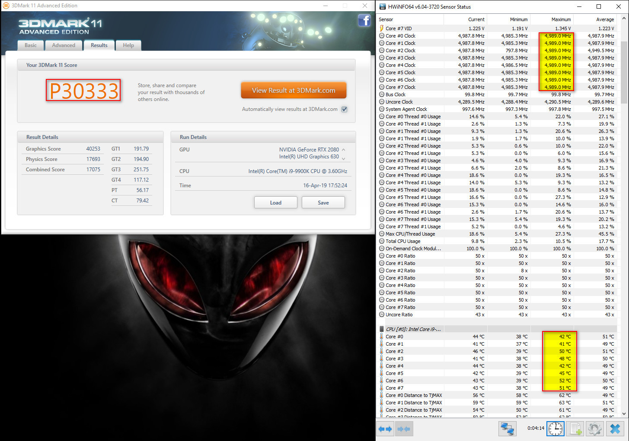Image resolution: width=629 pixels, height=441 pixels.
Task: Select Core #1 Distance to TjMAX row
Action: click(x=497, y=403)
